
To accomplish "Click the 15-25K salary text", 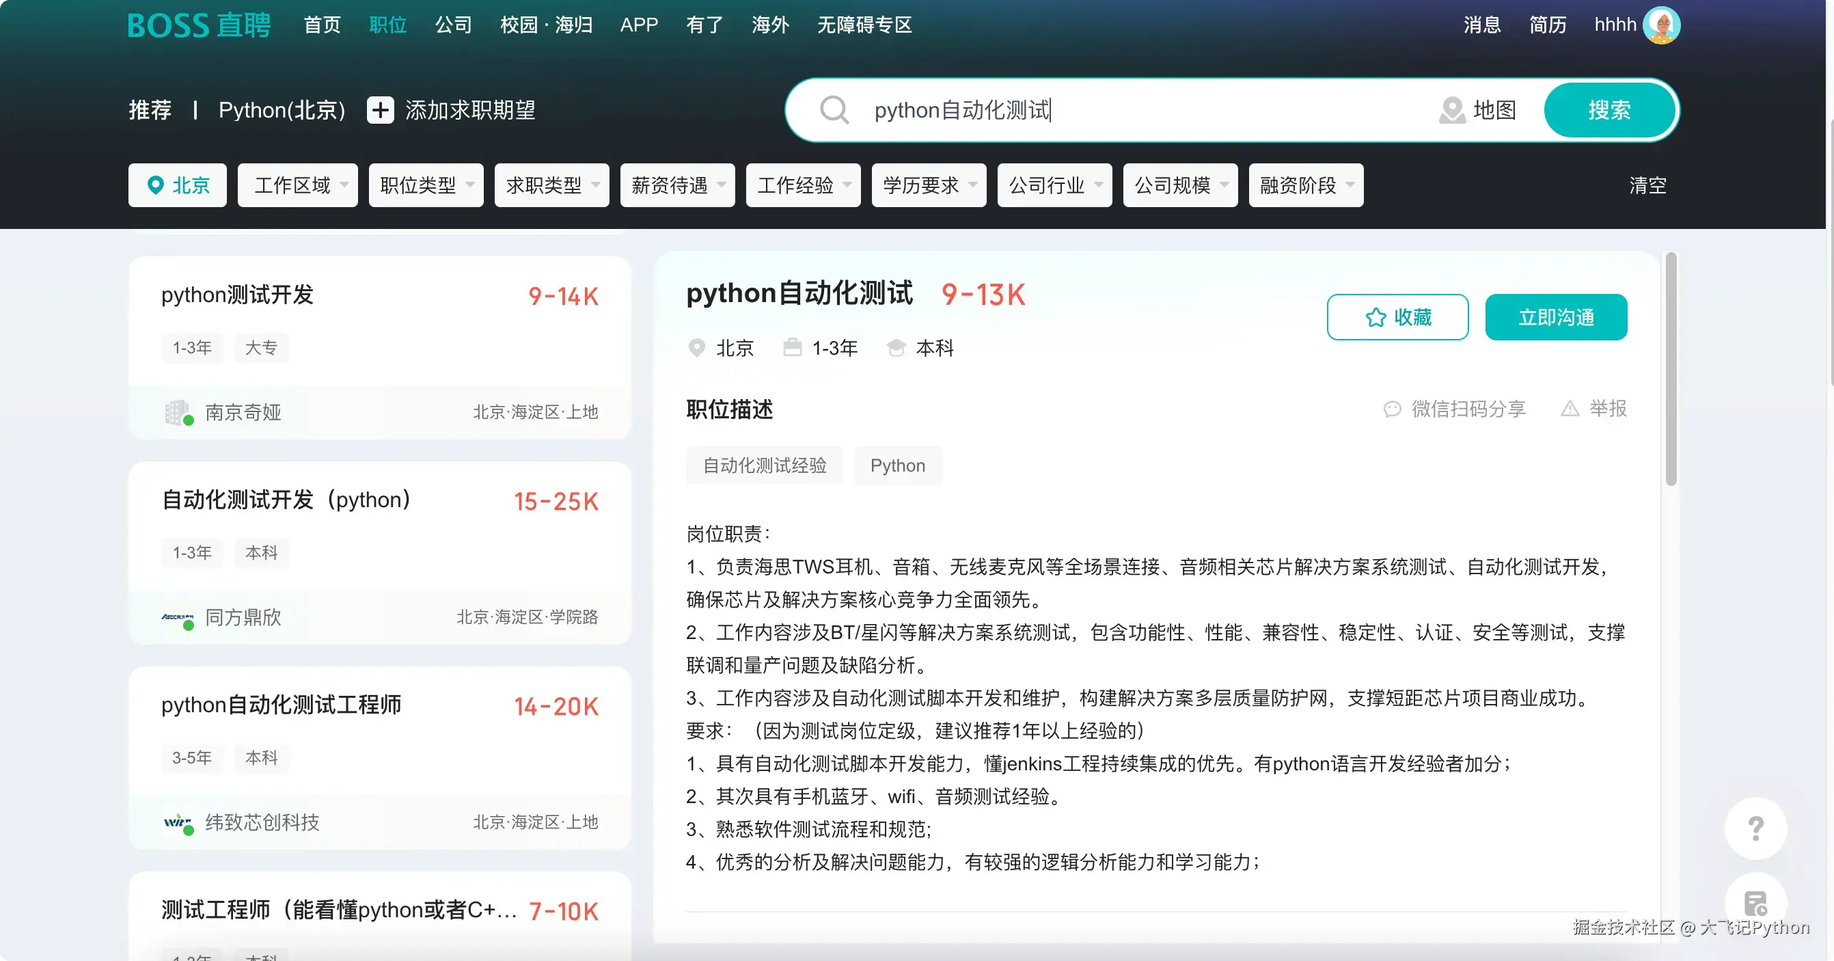I will tap(556, 502).
